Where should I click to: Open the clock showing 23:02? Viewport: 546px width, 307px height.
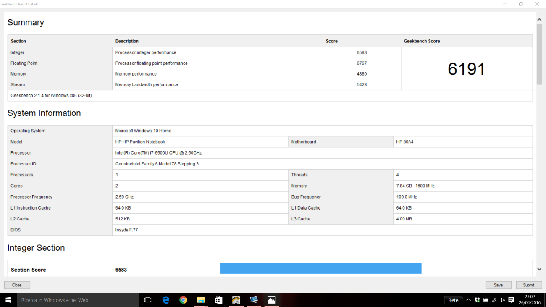[x=529, y=300]
